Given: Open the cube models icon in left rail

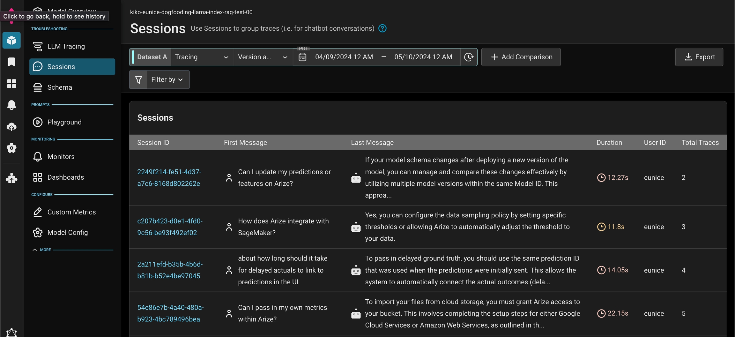Looking at the screenshot, I should click(x=11, y=41).
